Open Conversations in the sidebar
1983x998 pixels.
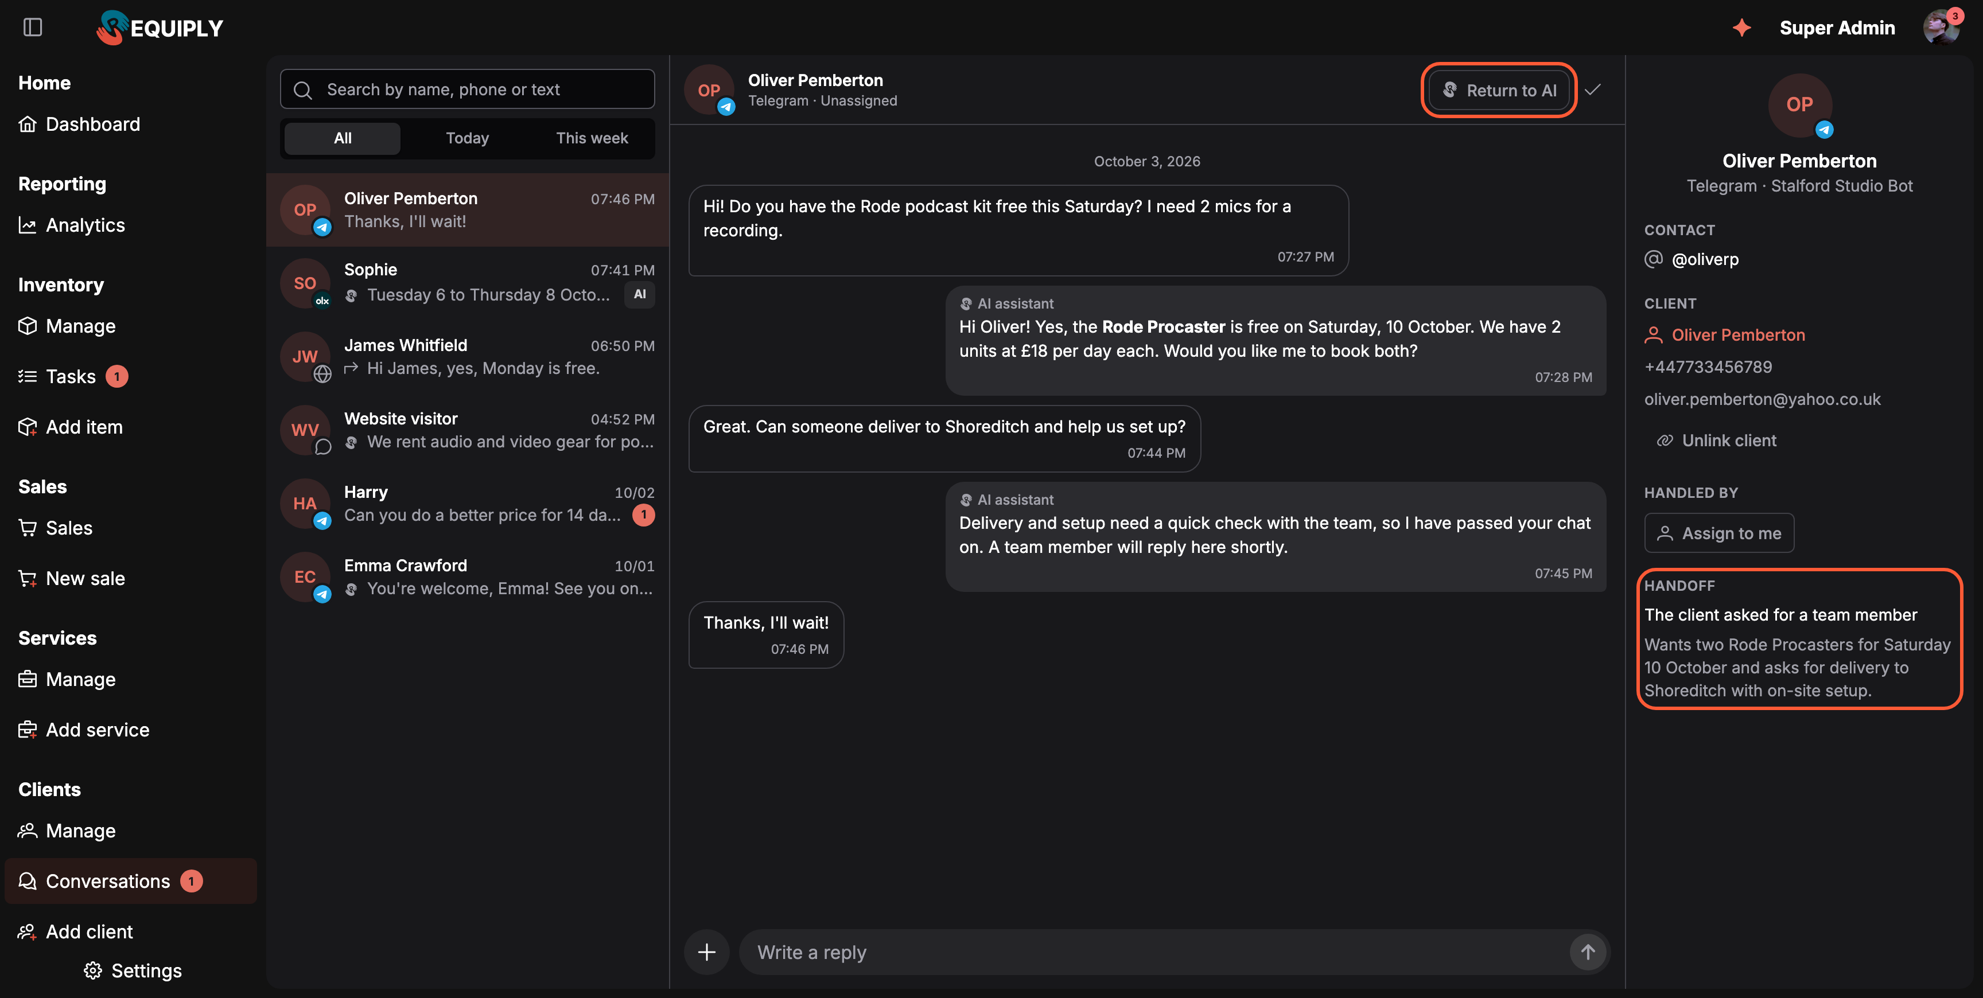tap(131, 881)
